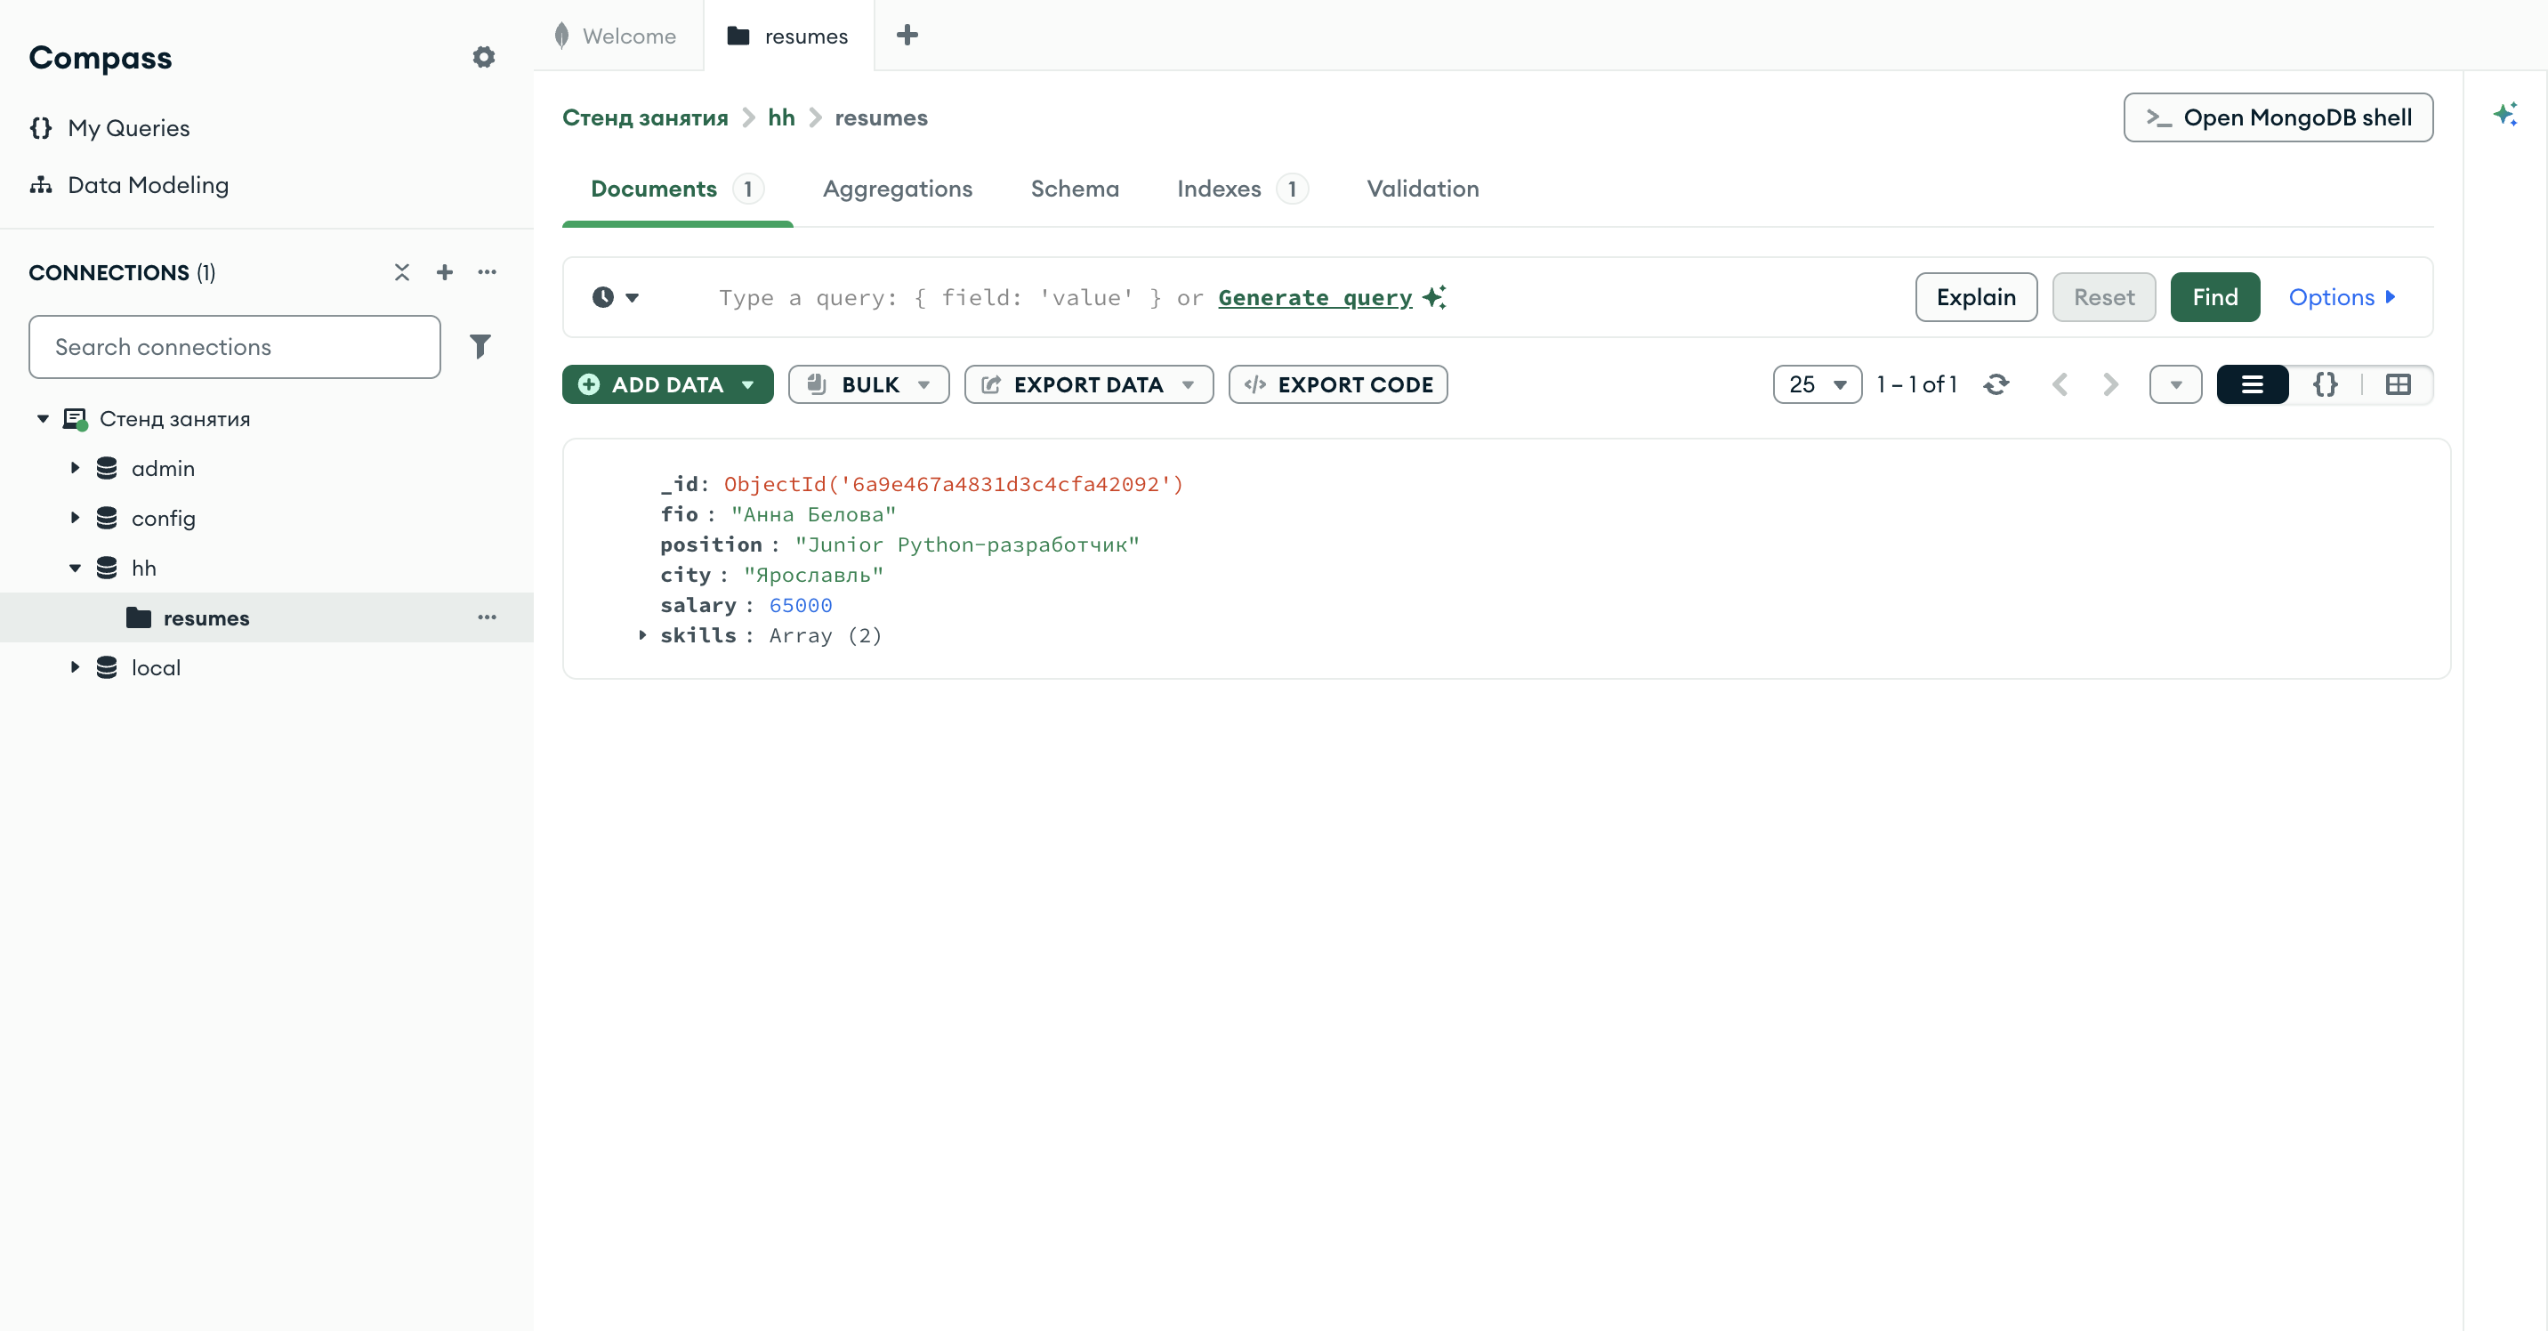2548x1331 pixels.
Task: Open the Connections more options menu
Action: (487, 272)
